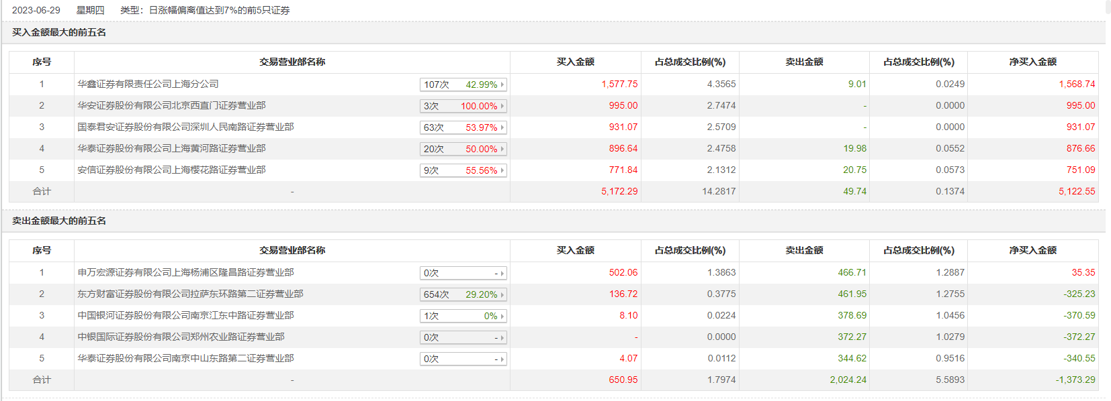Expand the 1次 0% listing history box
The height and width of the screenshot is (401, 1111).
pos(502,316)
